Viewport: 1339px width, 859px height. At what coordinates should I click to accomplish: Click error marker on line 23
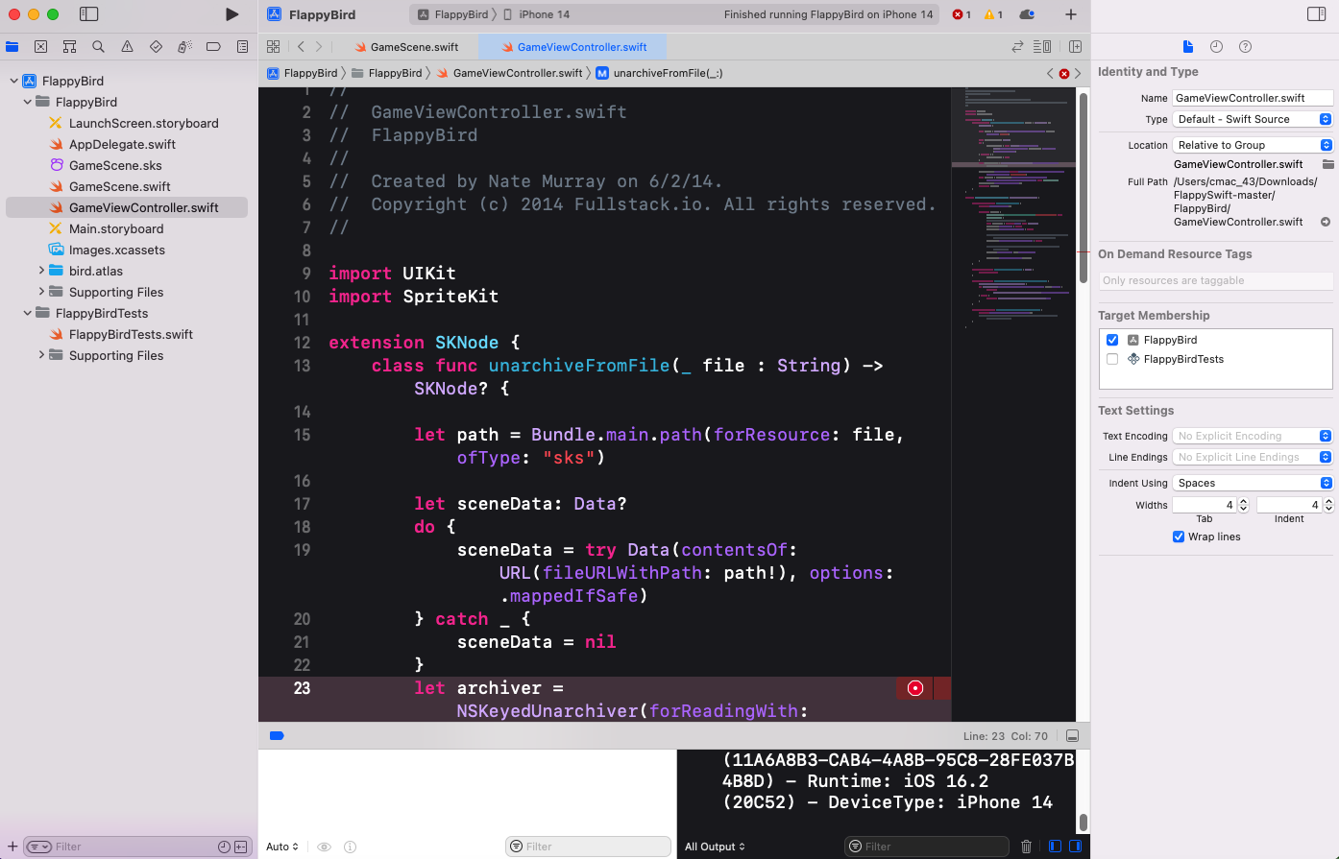pos(915,687)
